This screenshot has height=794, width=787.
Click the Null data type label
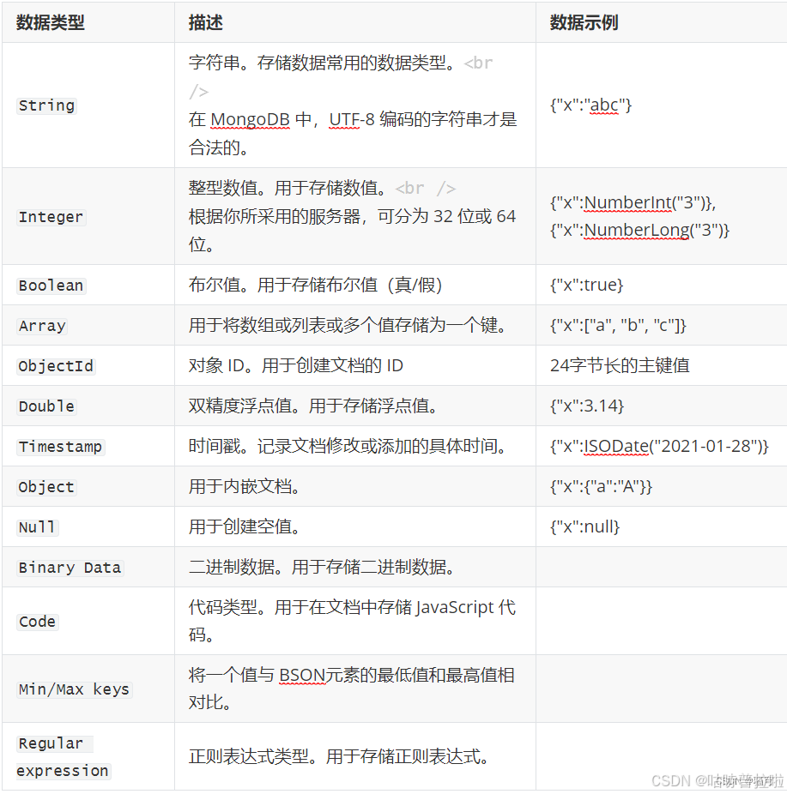click(36, 526)
